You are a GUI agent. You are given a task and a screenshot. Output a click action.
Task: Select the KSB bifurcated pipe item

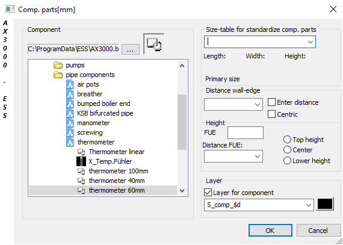105,113
